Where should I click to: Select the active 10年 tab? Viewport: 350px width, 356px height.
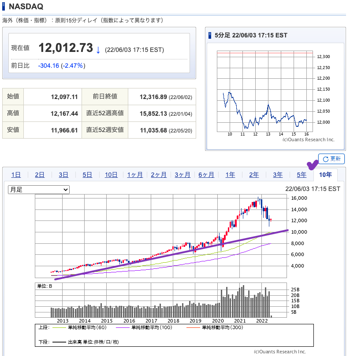point(325,175)
